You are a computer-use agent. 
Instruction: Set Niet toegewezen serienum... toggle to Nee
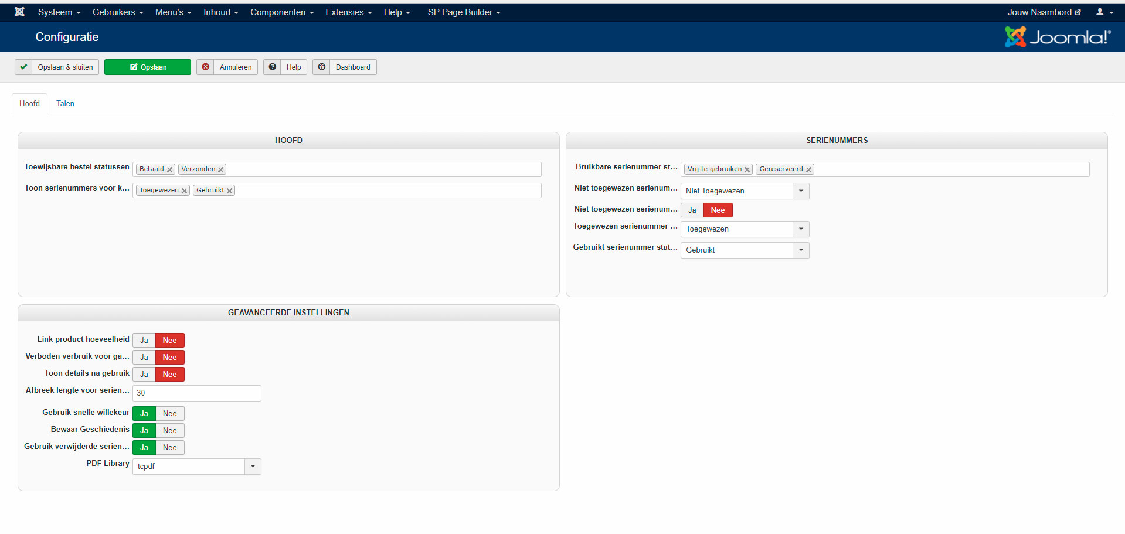(x=718, y=210)
